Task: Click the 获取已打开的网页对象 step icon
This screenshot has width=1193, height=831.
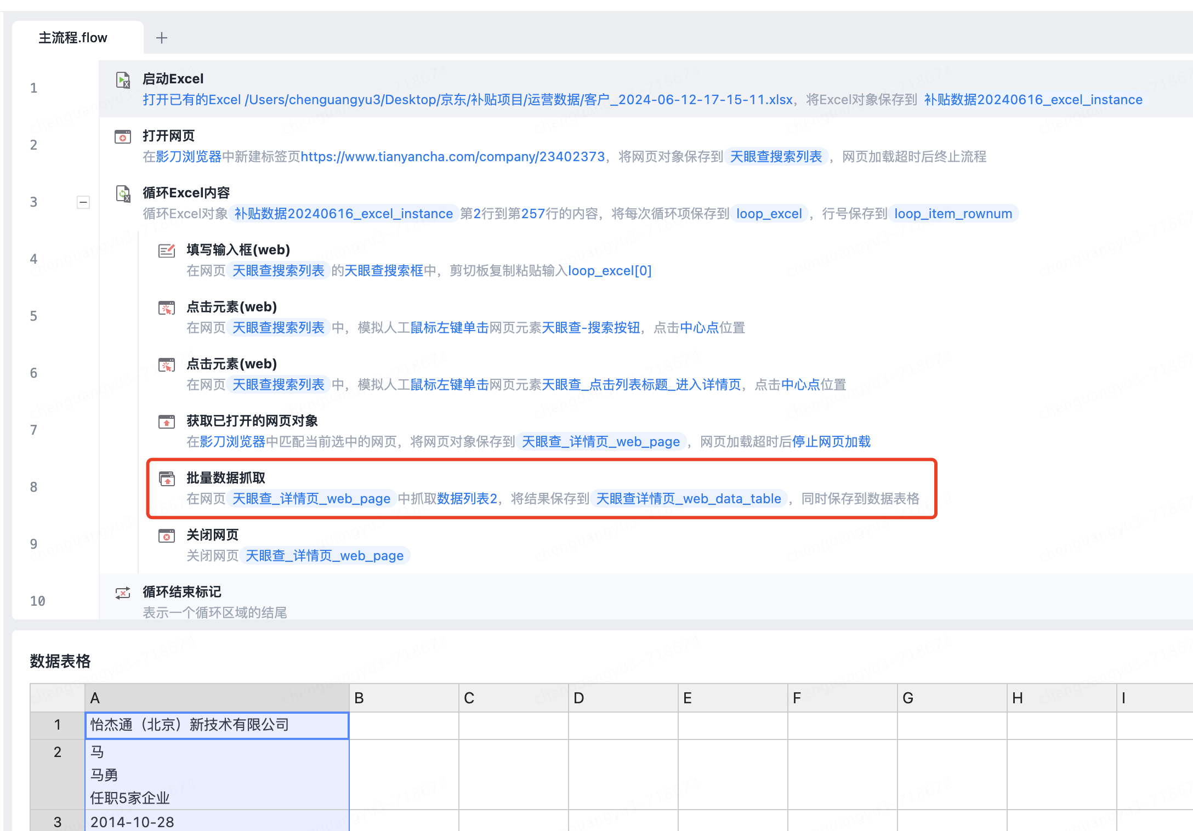Action: [x=167, y=422]
